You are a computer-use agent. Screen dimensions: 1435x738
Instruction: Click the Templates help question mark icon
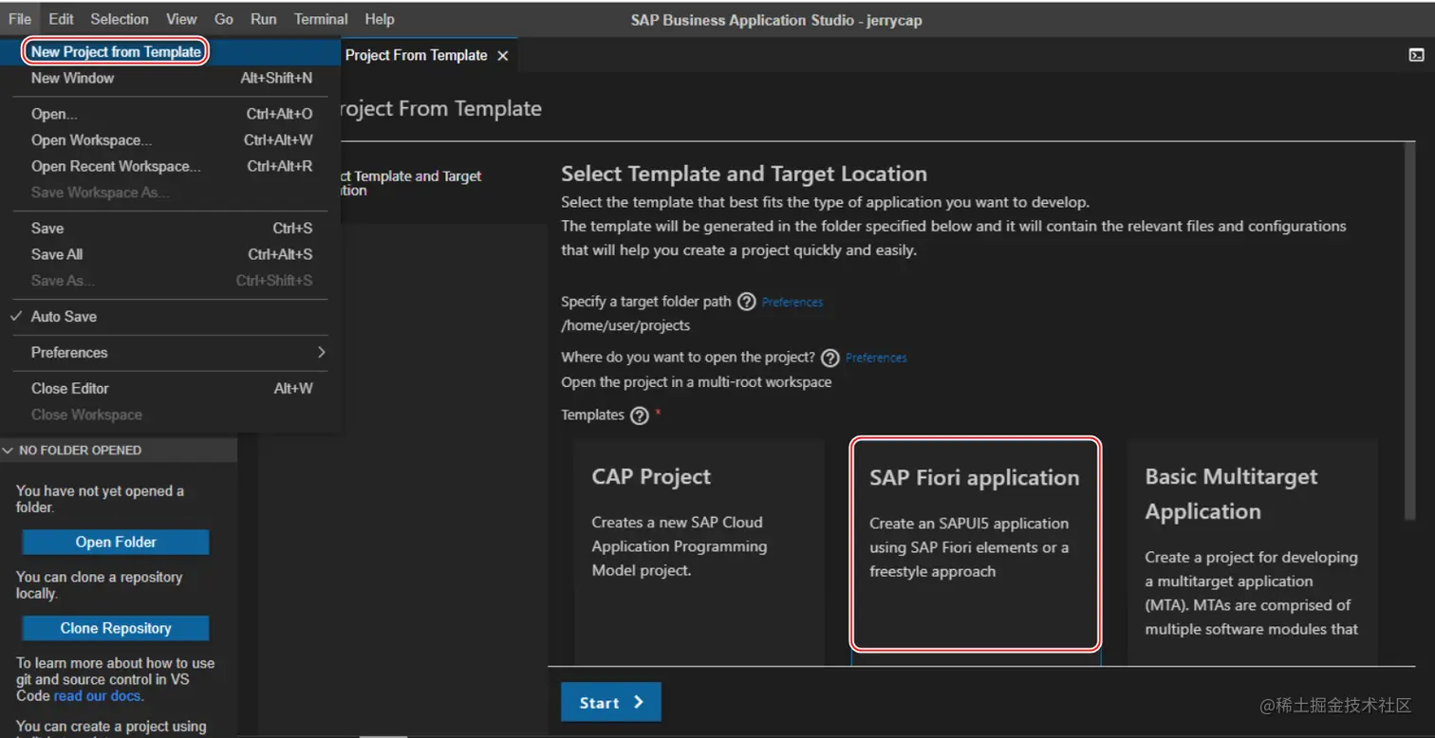[x=640, y=415]
